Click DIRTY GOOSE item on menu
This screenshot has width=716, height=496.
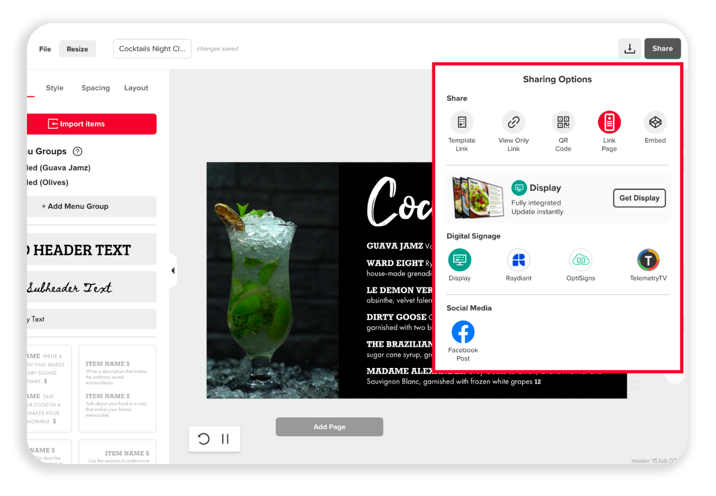(x=397, y=317)
